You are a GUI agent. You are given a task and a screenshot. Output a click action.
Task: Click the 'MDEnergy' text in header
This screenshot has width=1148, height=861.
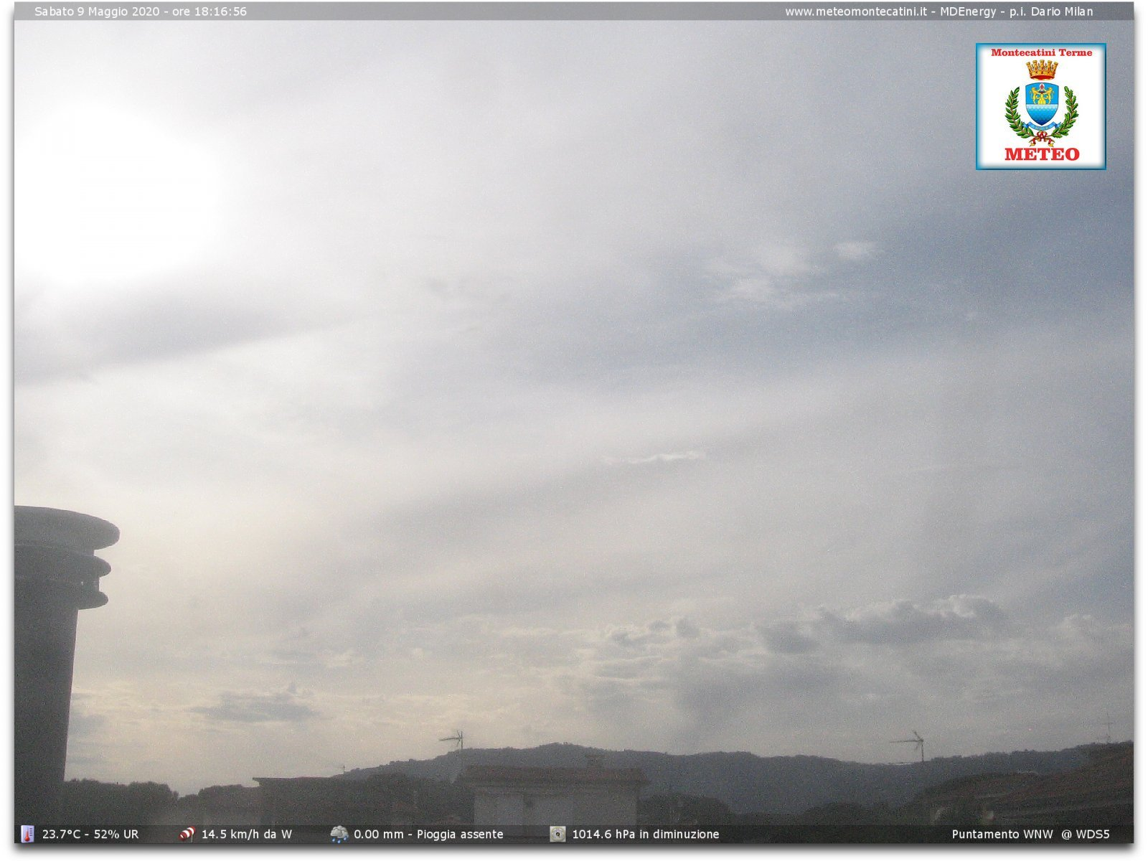[x=968, y=11]
